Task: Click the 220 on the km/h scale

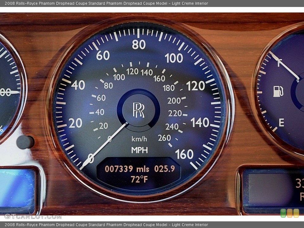Action: tap(175, 113)
